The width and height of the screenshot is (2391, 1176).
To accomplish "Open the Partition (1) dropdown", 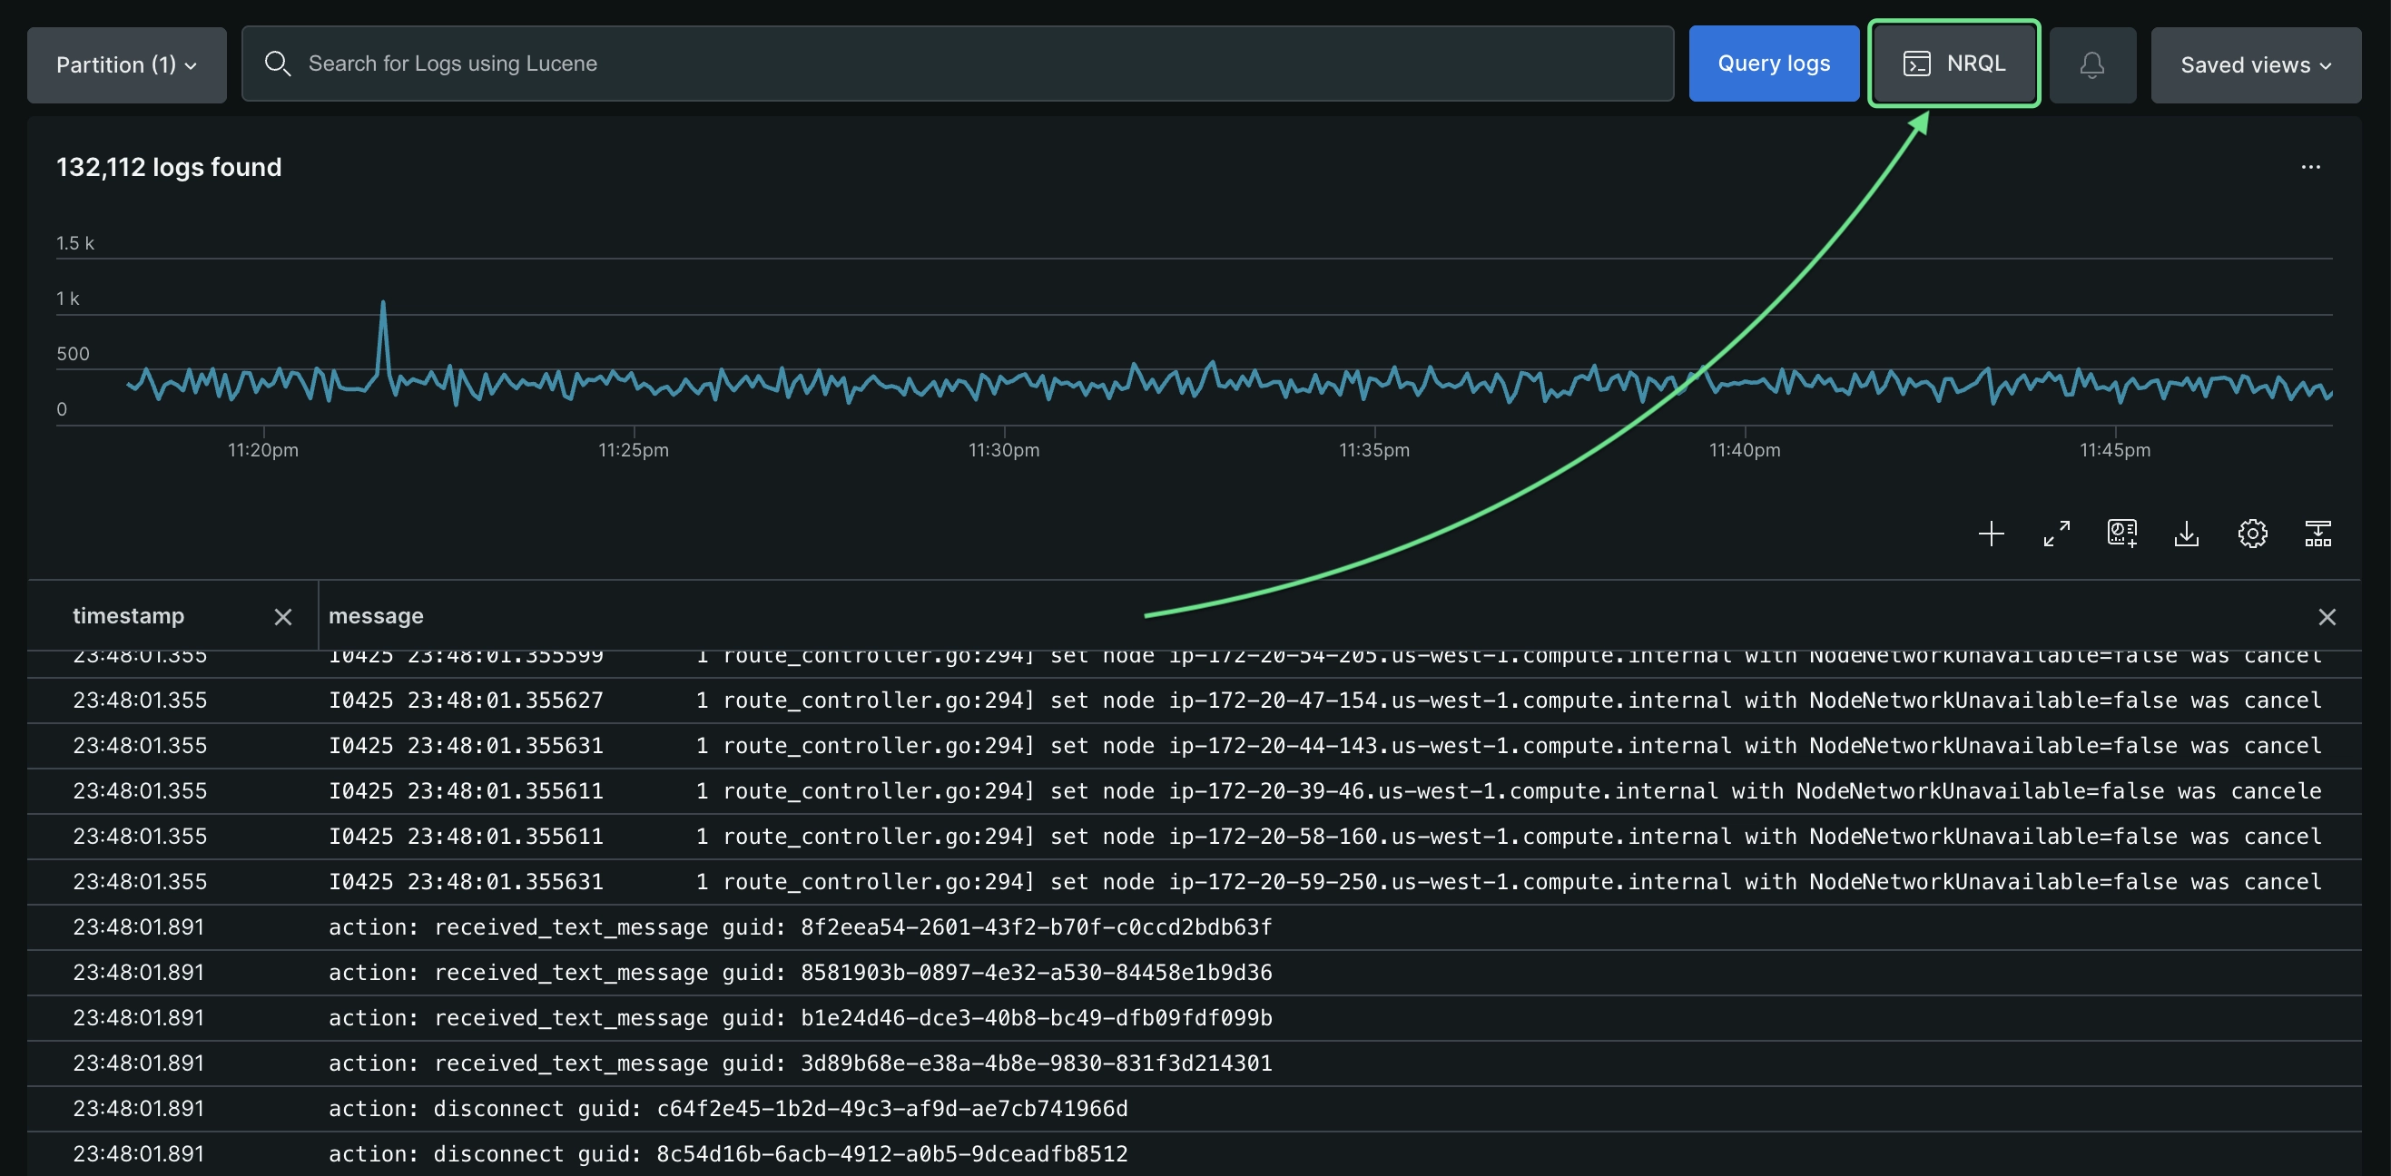I will coord(126,65).
